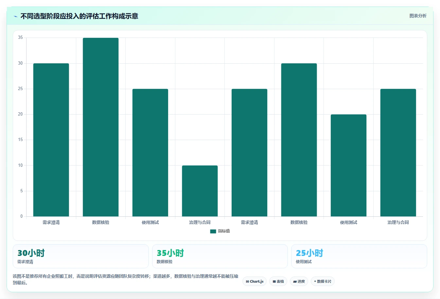Click the chart title 不同选型阶段应投入的评估工作构成示意
Screen dimensions: 440x299
pyautogui.click(x=79, y=16)
